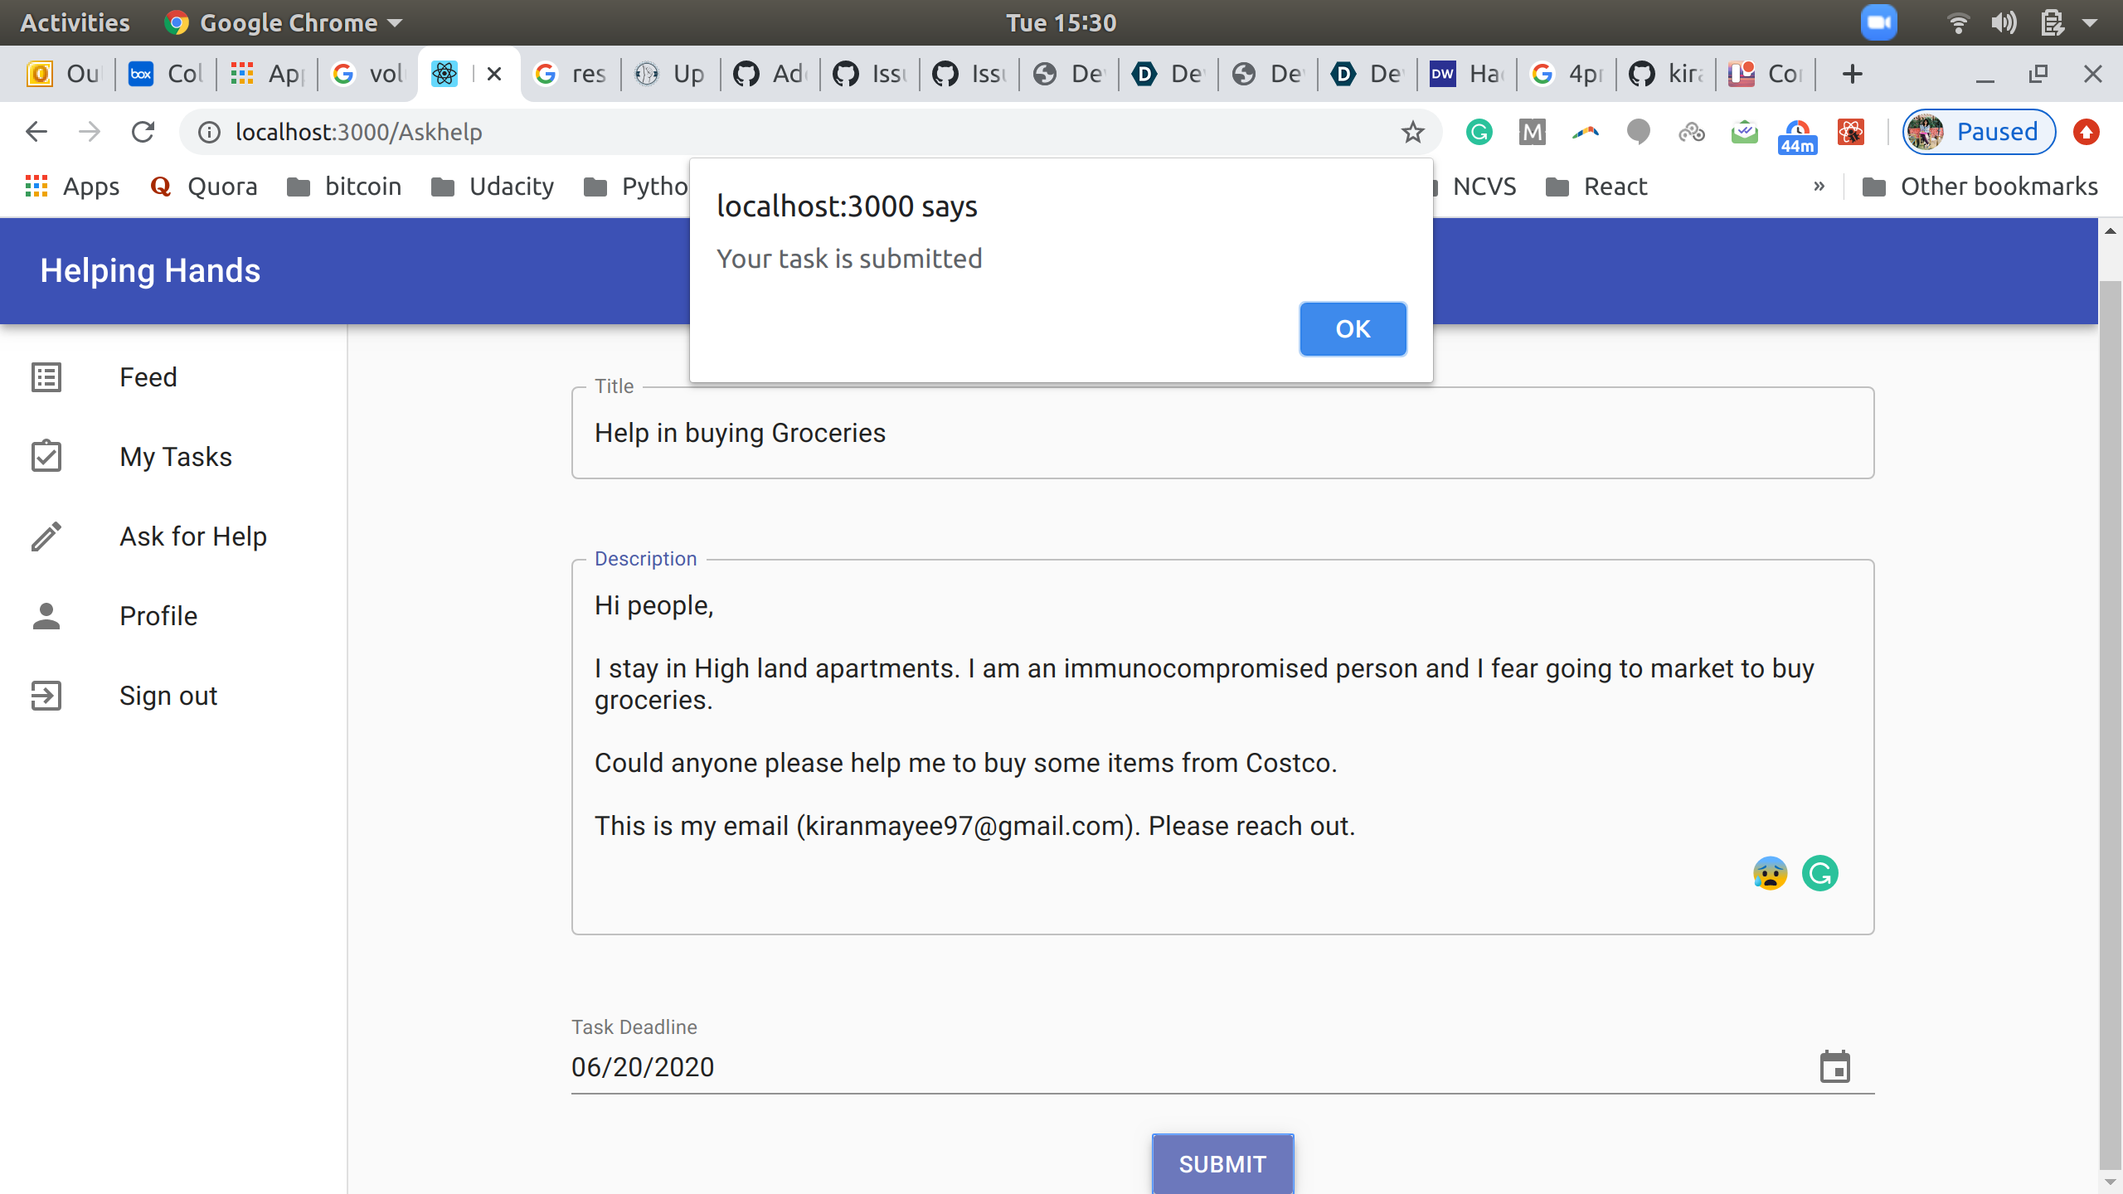Click the Title input field
This screenshot has width=2123, height=1194.
tap(1222, 434)
